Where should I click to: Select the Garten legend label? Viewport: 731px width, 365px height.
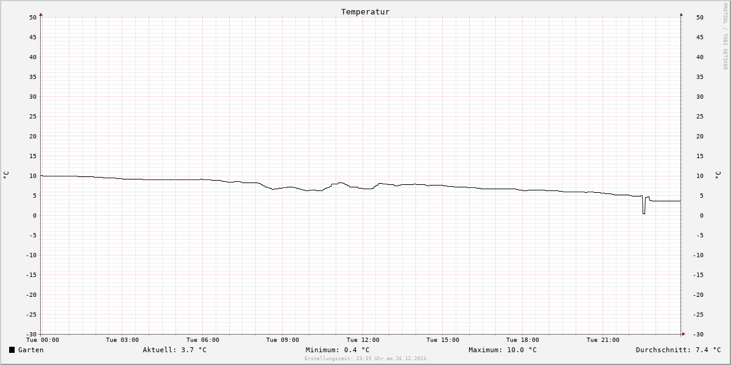tap(30, 350)
